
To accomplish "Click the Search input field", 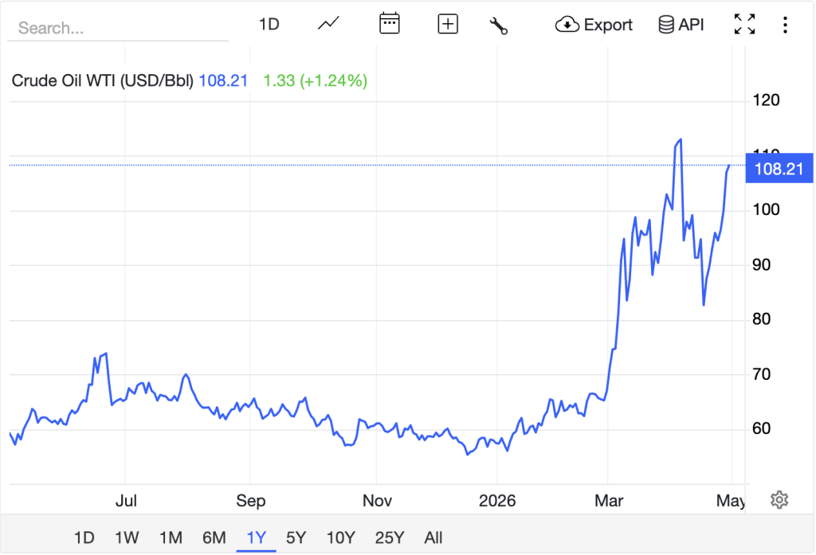I will tap(118, 28).
